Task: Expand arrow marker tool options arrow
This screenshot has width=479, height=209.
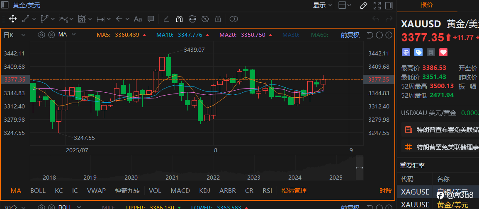Action: point(127,19)
